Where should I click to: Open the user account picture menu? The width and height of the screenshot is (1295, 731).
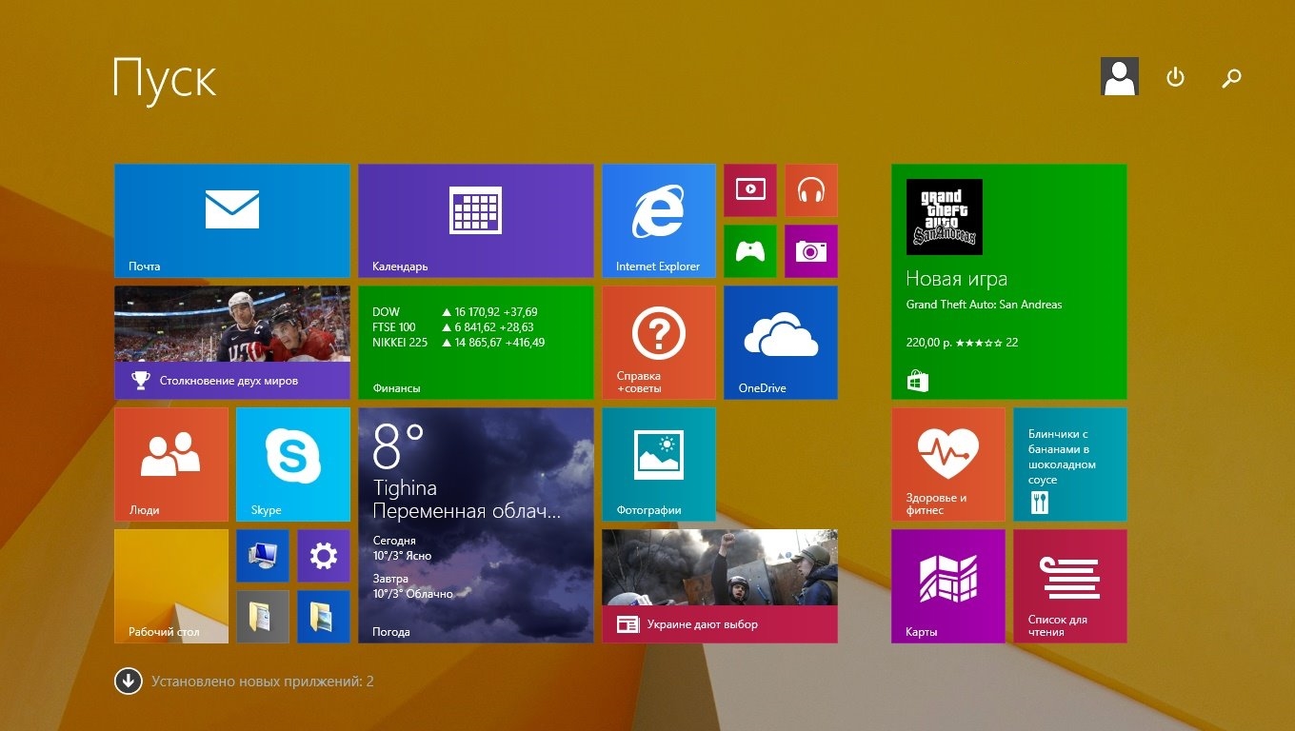tap(1120, 76)
